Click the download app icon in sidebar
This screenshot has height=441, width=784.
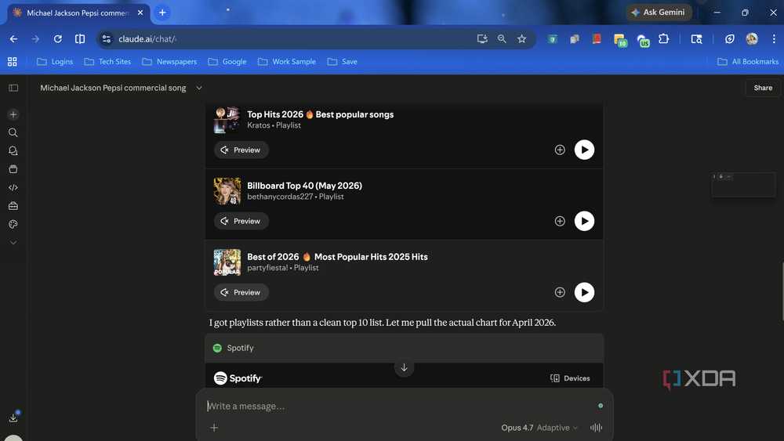coord(13,418)
